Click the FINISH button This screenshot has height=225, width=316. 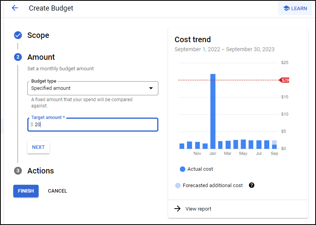(x=26, y=191)
